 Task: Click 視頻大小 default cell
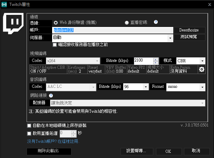point(158,69)
